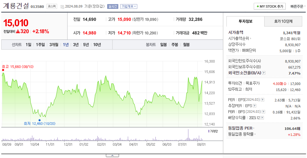The image size is (307, 158).
Task: Click the current price 15,010
Action: [16, 23]
